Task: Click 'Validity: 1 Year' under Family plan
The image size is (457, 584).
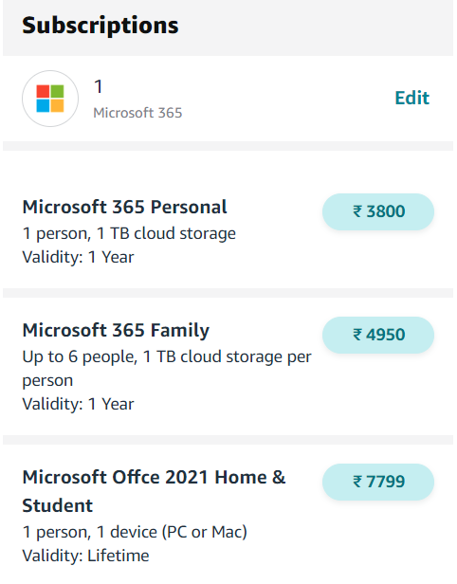Action: (x=78, y=404)
